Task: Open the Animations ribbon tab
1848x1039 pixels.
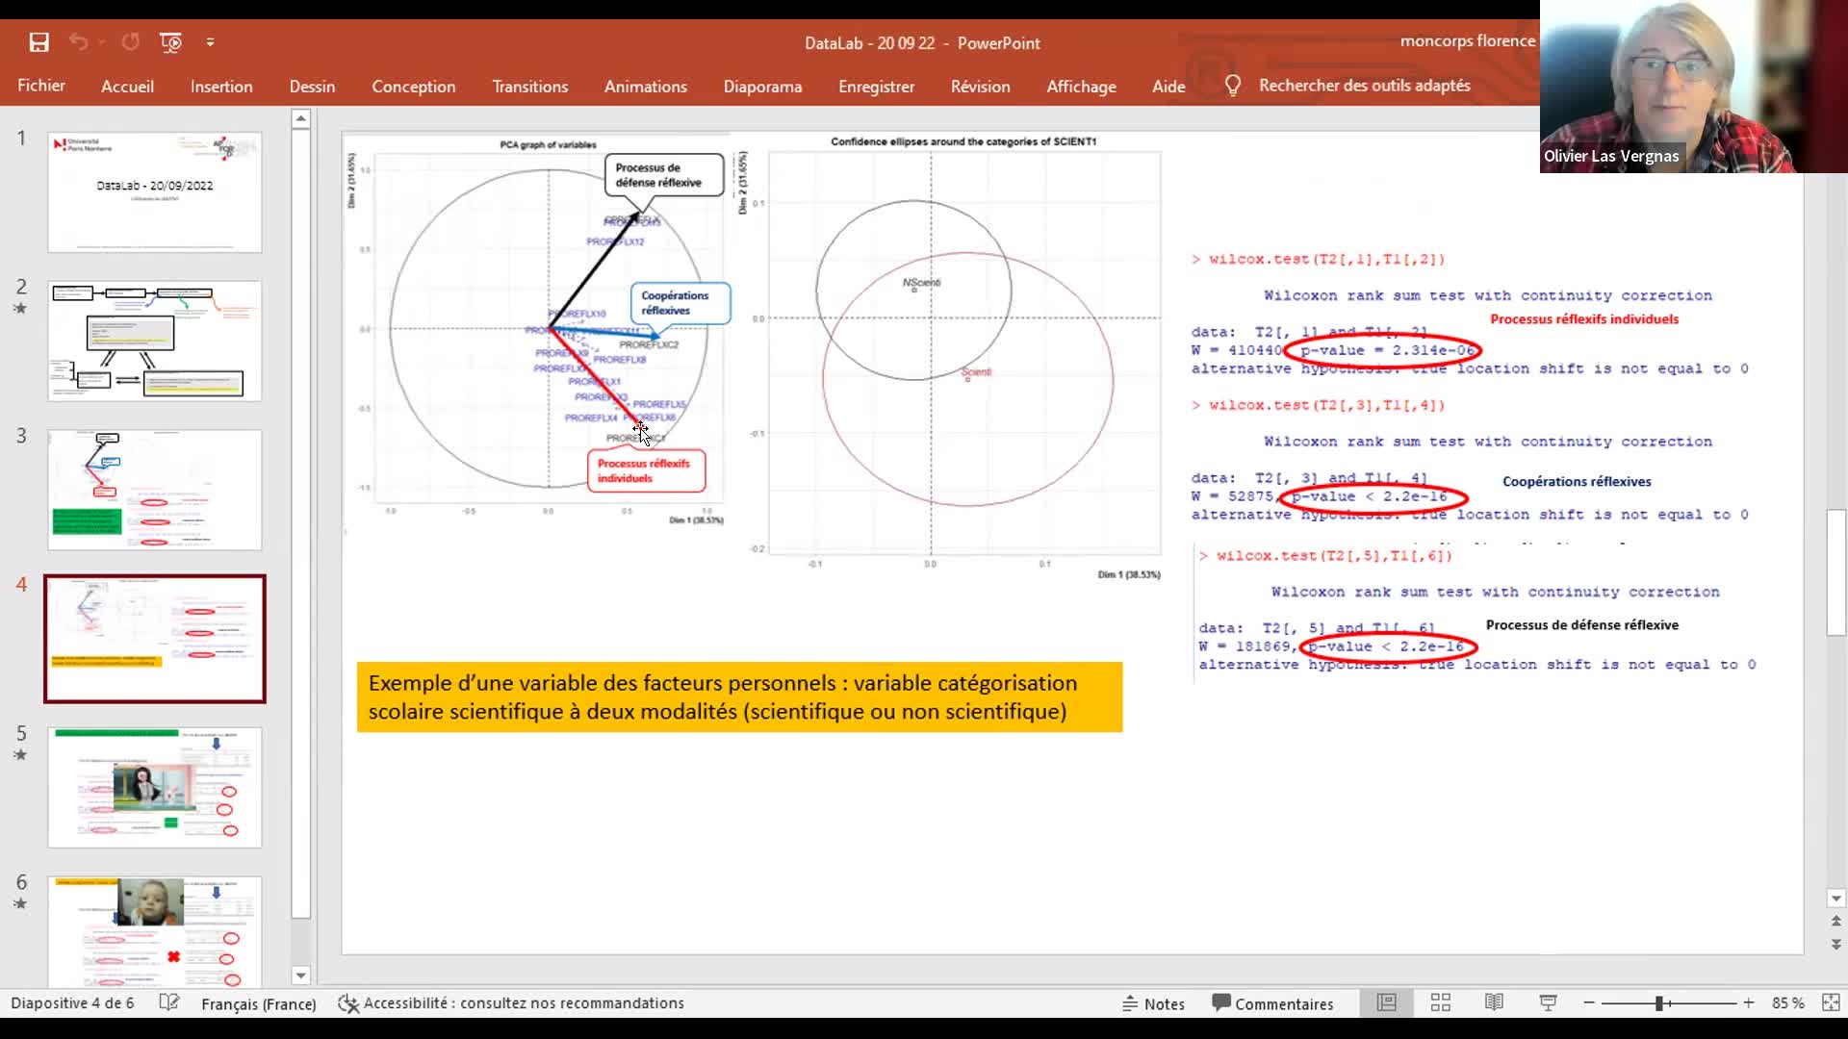Action: click(645, 87)
